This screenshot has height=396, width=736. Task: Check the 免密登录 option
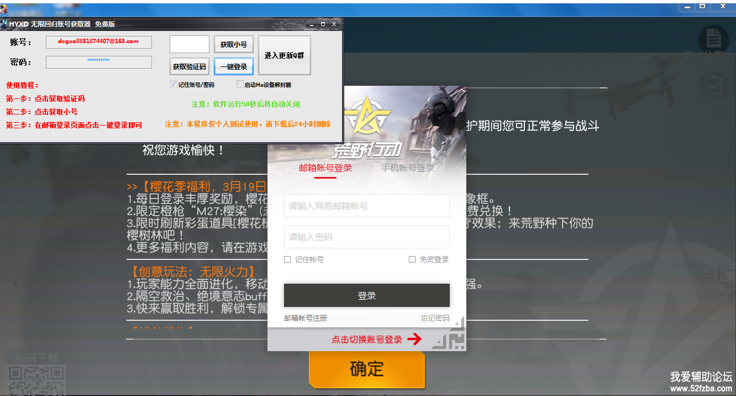pyautogui.click(x=412, y=259)
